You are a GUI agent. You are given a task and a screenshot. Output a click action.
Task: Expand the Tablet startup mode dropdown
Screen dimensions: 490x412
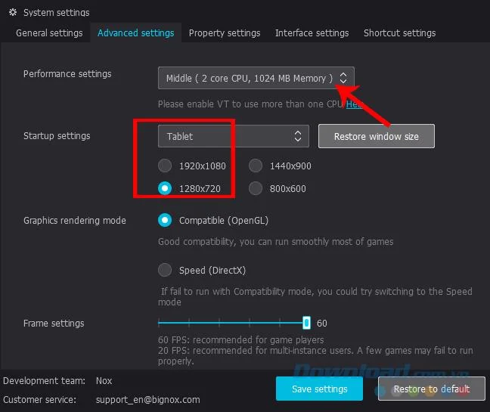click(234, 136)
